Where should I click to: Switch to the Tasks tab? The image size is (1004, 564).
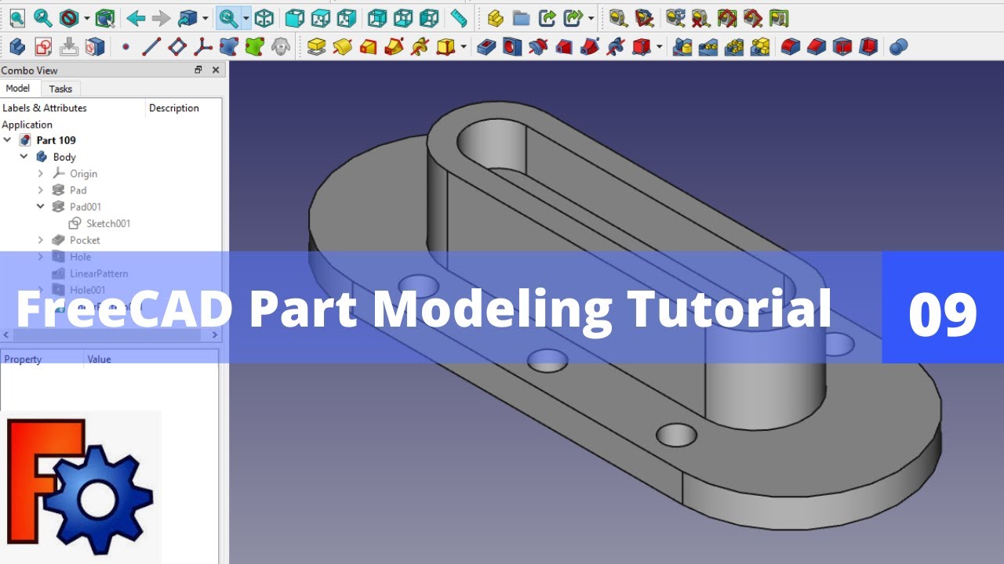60,89
